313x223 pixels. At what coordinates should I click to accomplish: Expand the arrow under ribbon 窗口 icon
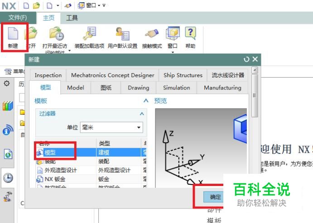(x=173, y=52)
